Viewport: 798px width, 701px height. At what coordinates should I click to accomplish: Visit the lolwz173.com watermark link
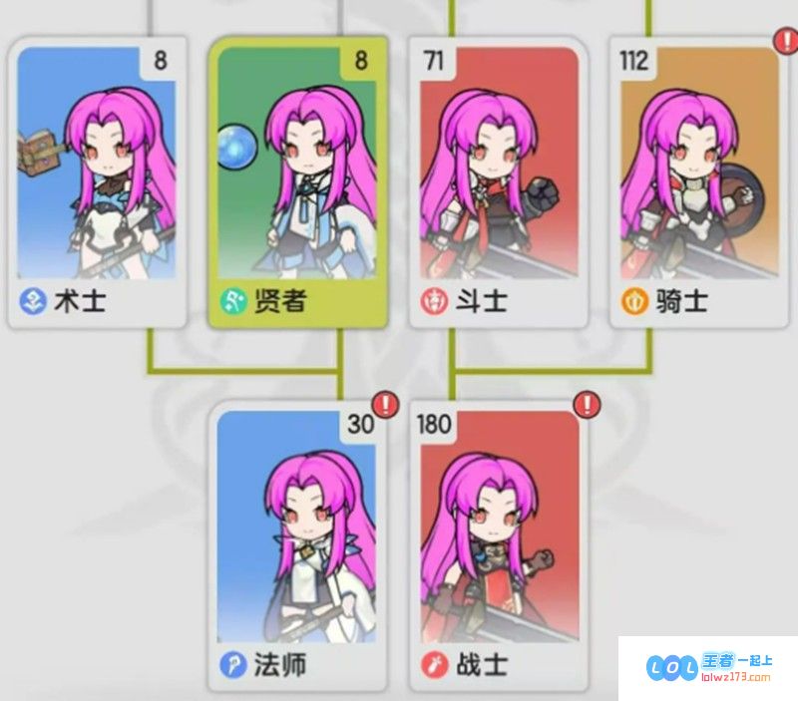(x=735, y=677)
